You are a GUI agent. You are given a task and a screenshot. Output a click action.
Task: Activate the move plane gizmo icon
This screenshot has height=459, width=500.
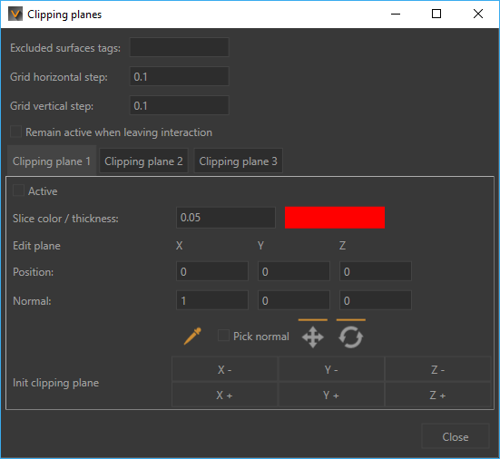313,337
